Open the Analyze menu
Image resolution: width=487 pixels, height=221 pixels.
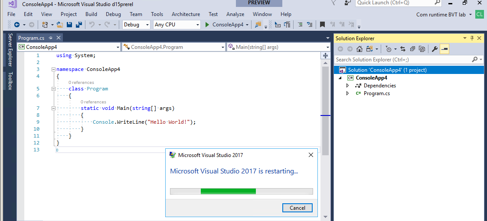pos(235,14)
